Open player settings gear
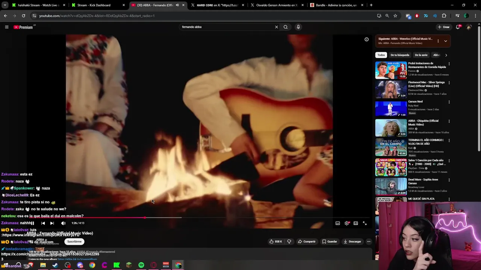 pyautogui.click(x=347, y=223)
